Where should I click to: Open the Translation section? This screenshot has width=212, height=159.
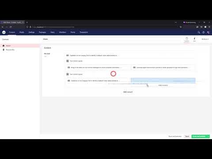click(84, 32)
